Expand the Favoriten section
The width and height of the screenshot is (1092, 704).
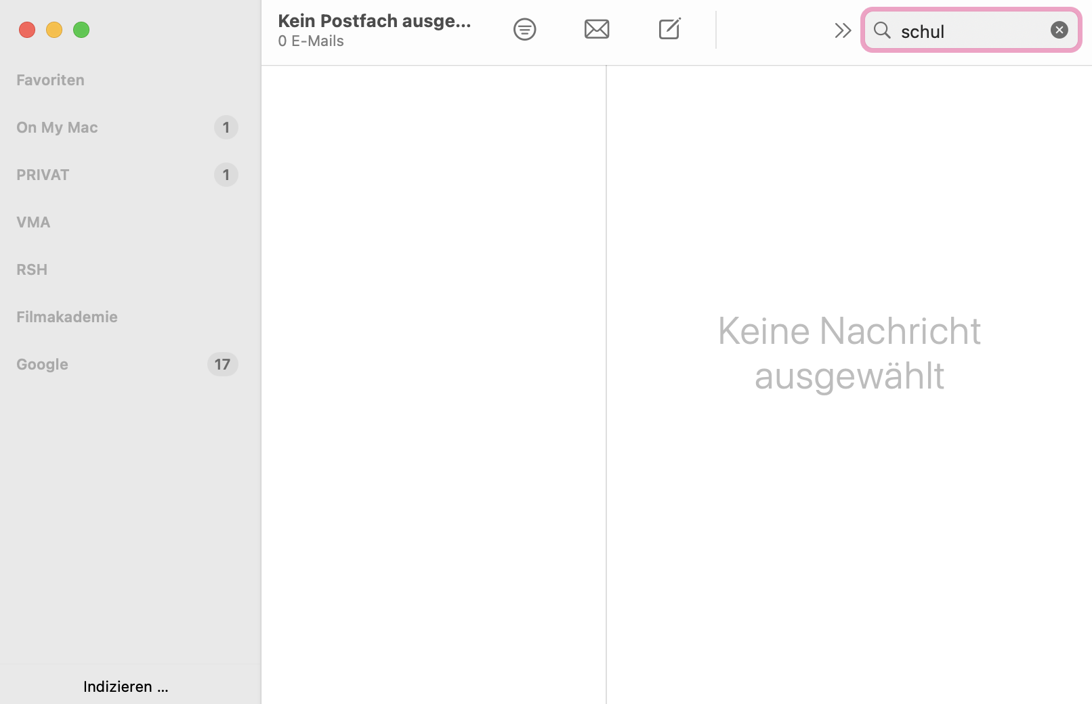pos(51,80)
